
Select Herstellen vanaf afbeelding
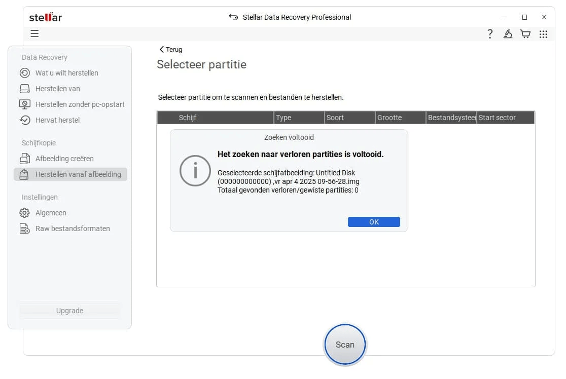[x=70, y=174]
